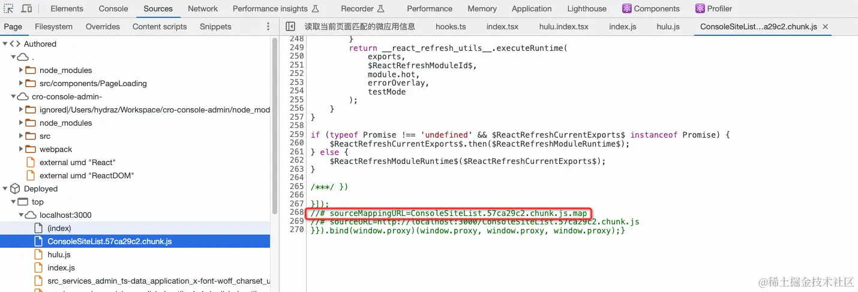This screenshot has height=292, width=858.
Task: Toggle the device toolbar icon
Action: click(27, 8)
